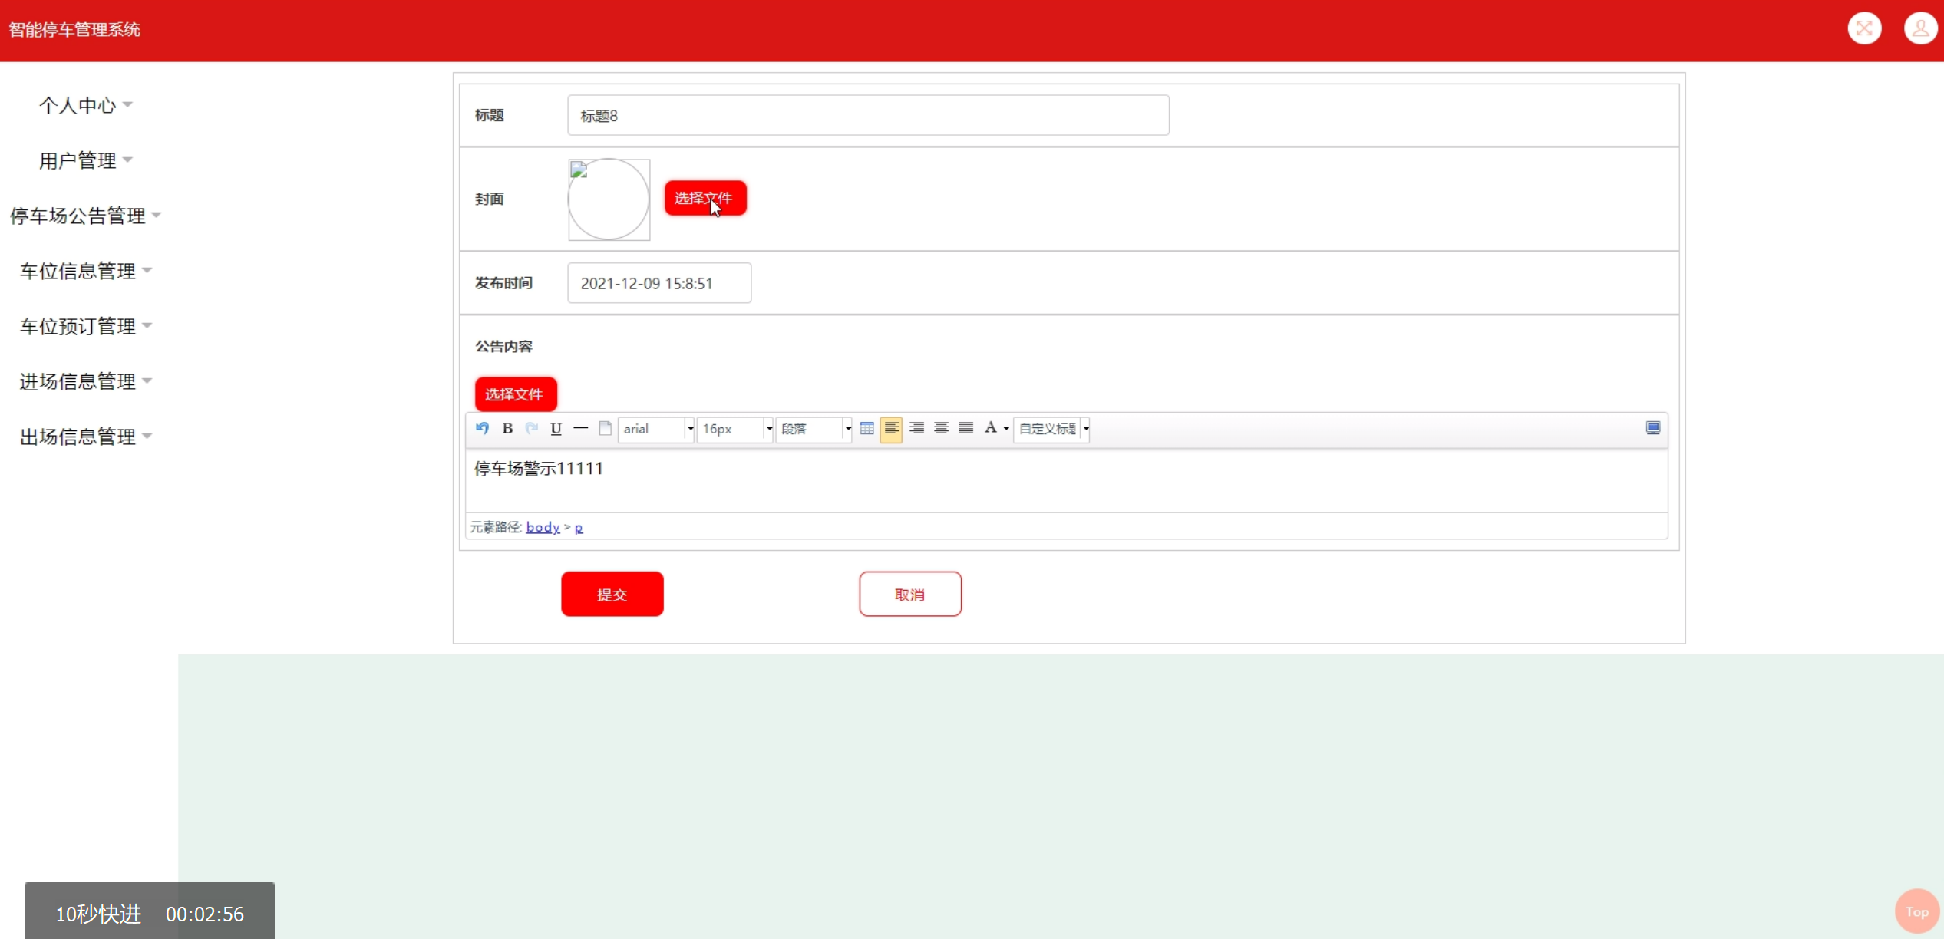
Task: Click the red 提交 submit button
Action: tap(612, 594)
